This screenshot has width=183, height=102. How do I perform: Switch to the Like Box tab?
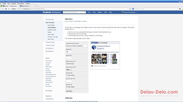[x=11, y=6]
